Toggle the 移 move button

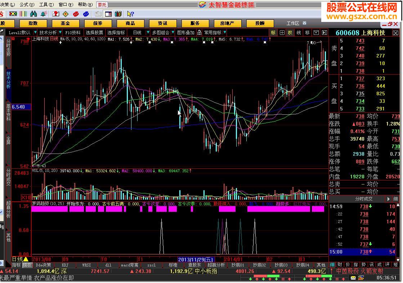[x=308, y=33]
